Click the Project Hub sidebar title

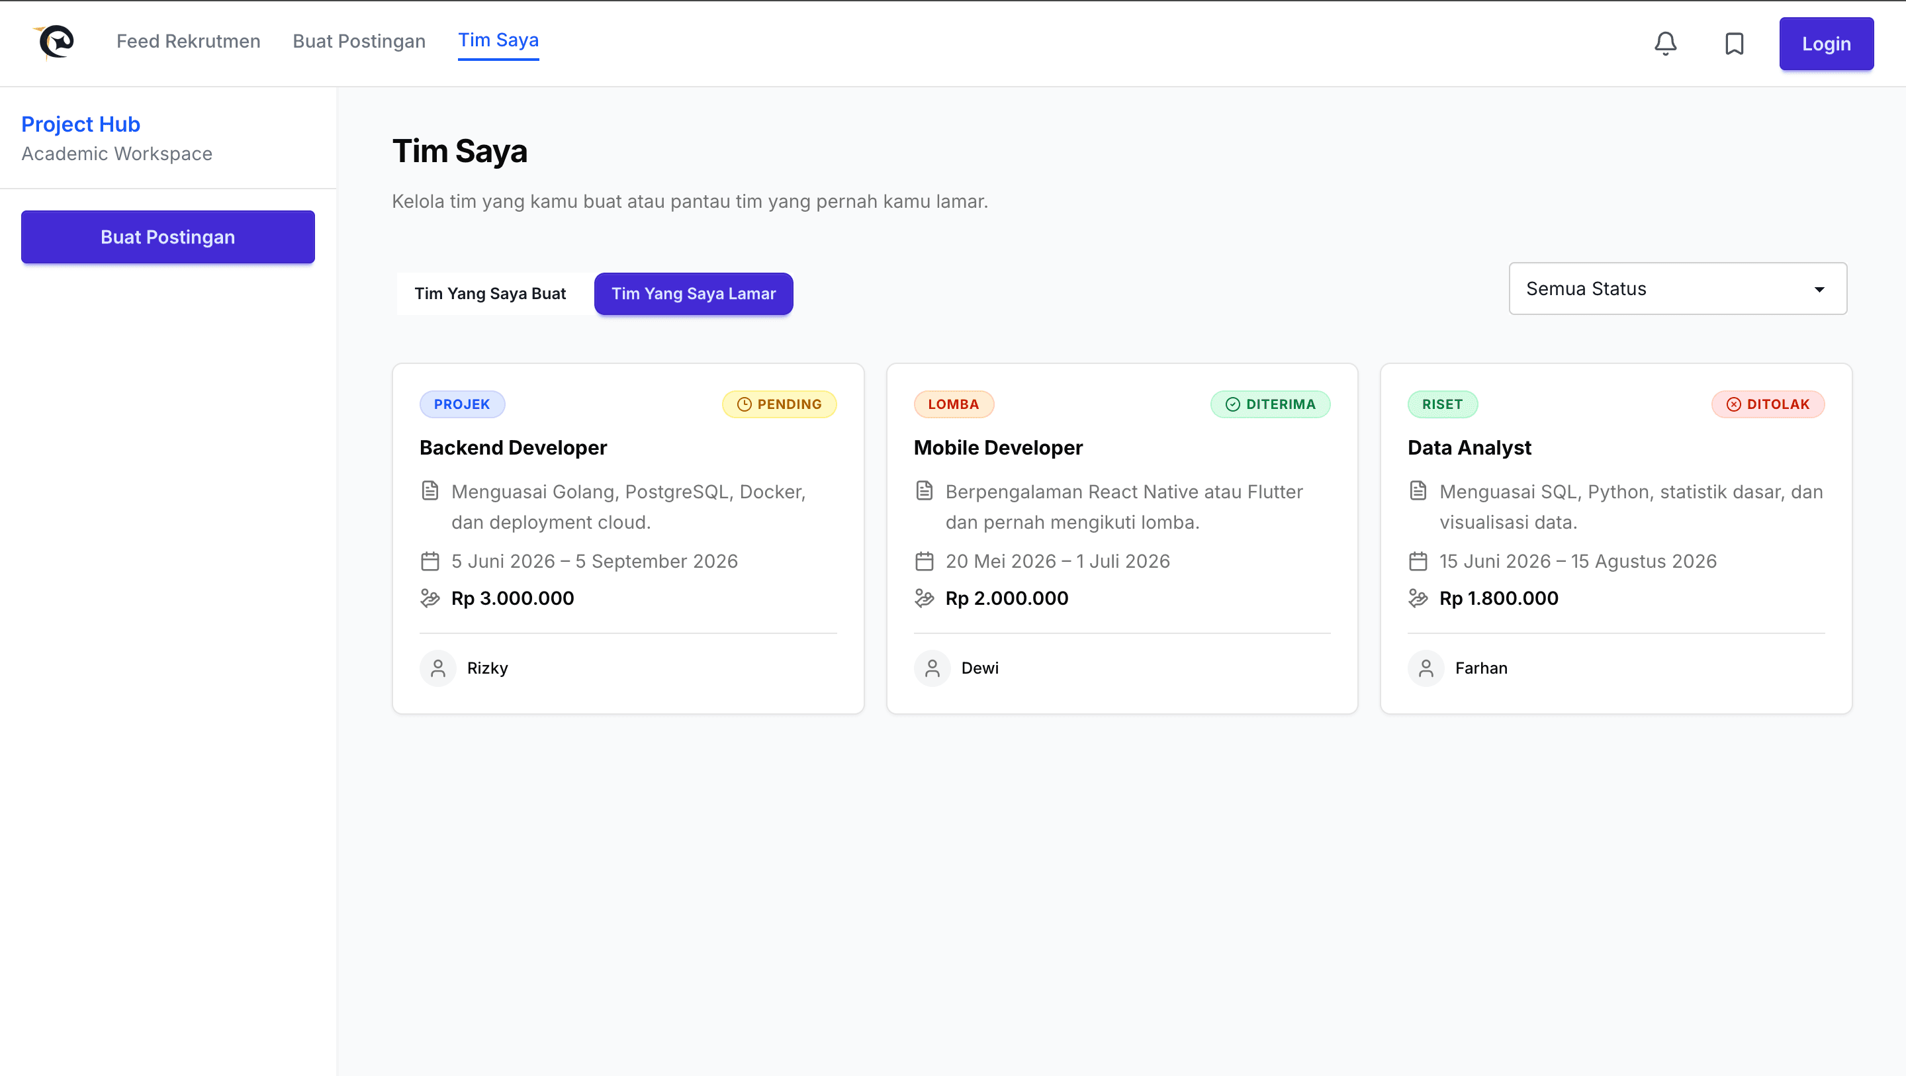[x=81, y=124]
